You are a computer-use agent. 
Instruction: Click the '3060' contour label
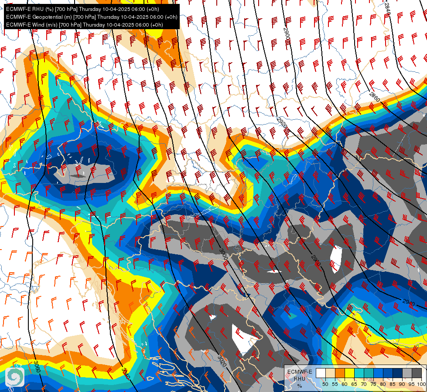tap(38, 366)
